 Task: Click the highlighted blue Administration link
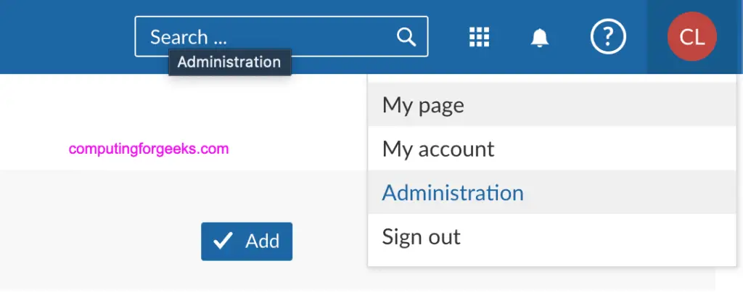[453, 192]
